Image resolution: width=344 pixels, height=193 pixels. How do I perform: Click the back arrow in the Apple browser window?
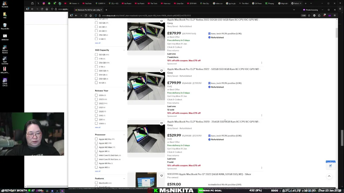point(32,9)
